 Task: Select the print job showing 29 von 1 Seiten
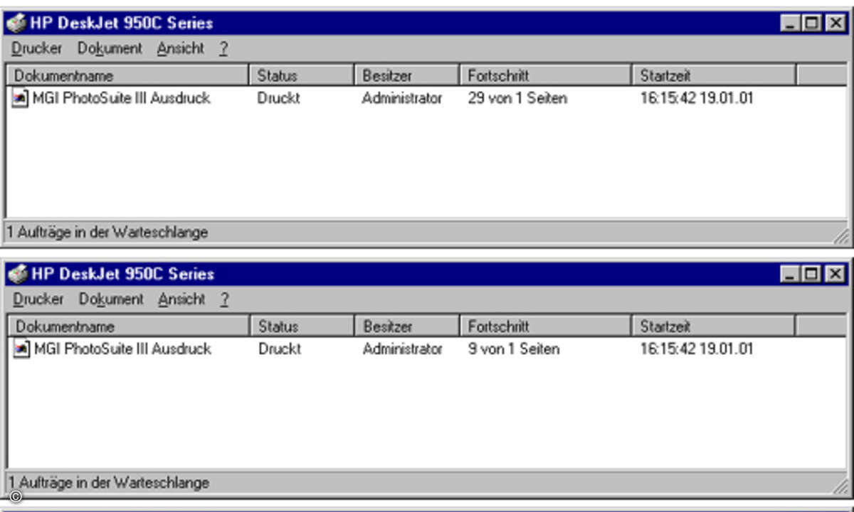(121, 98)
